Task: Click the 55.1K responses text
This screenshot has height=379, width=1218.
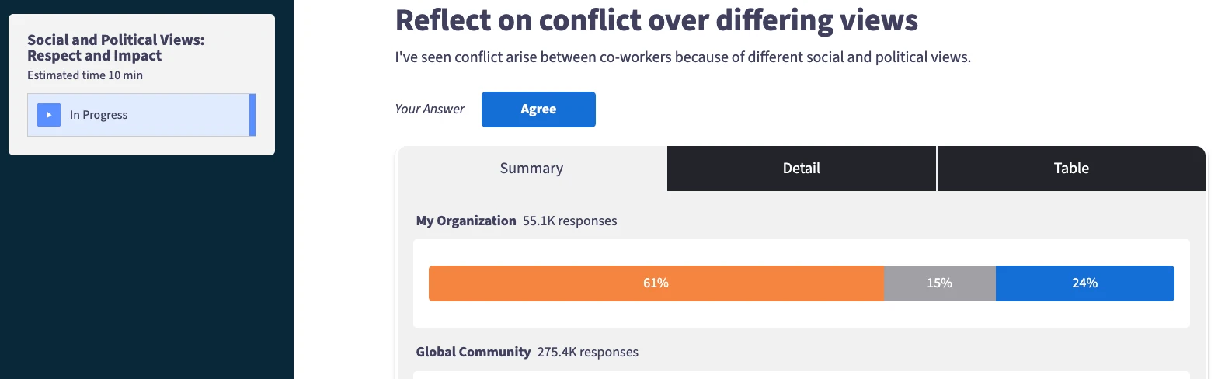Action: point(570,221)
